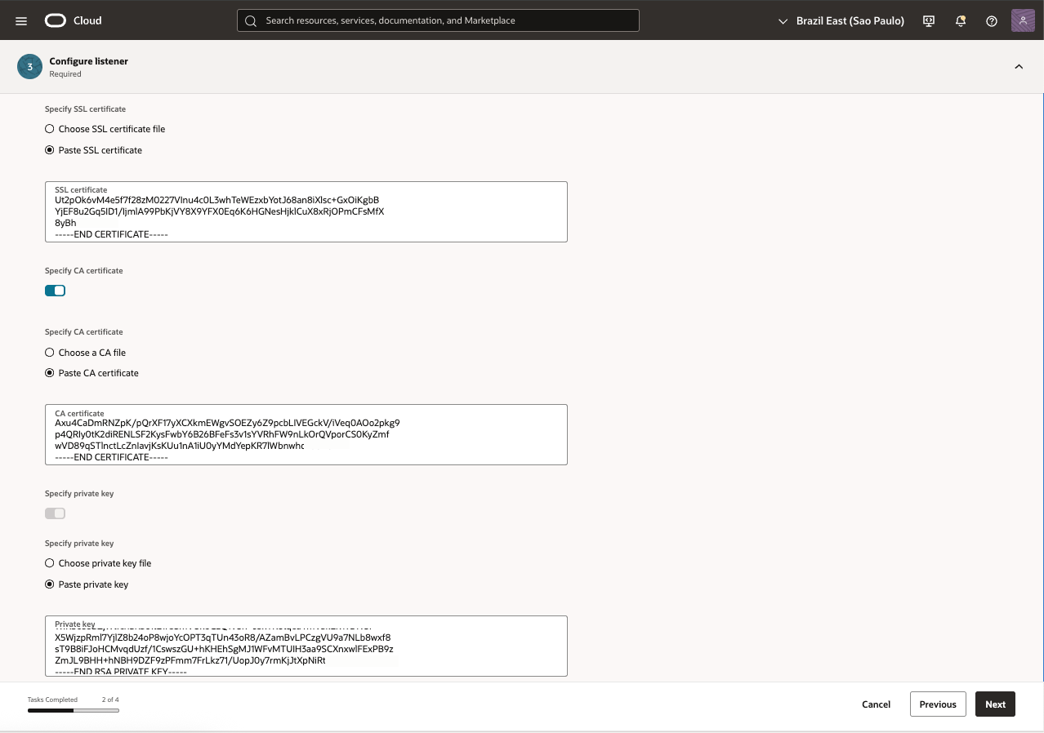The width and height of the screenshot is (1044, 733).
Task: Toggle the Specify private key switch
Action: click(55, 513)
